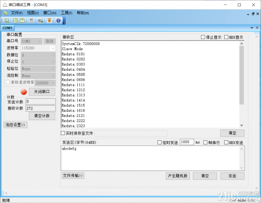Click the line Rxdata:1616
Viewport: 261px width, 203px height.
73,111
